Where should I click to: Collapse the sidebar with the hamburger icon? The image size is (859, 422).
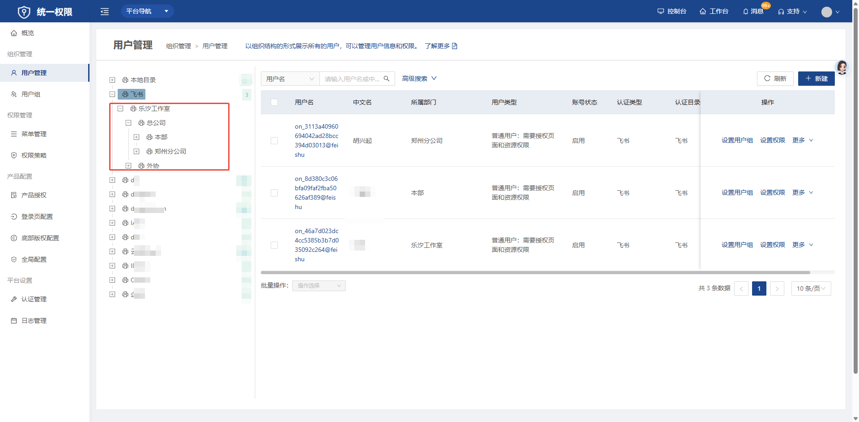click(105, 12)
